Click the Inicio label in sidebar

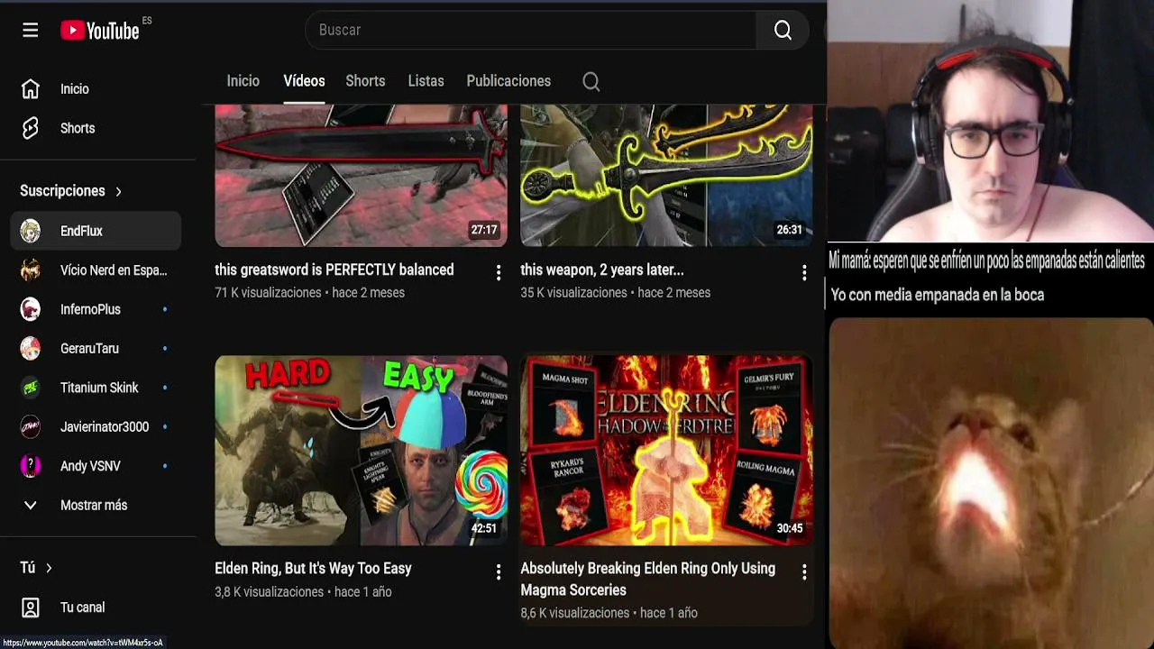click(75, 89)
